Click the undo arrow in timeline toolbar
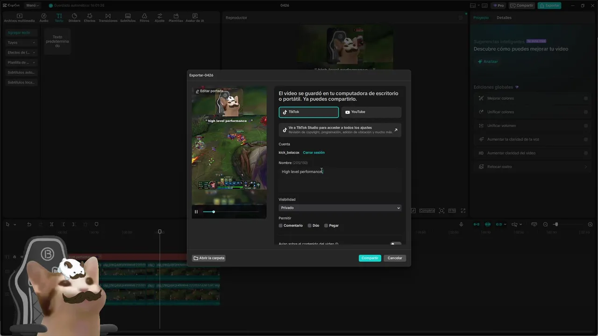Image resolution: width=598 pixels, height=336 pixels. tap(29, 224)
